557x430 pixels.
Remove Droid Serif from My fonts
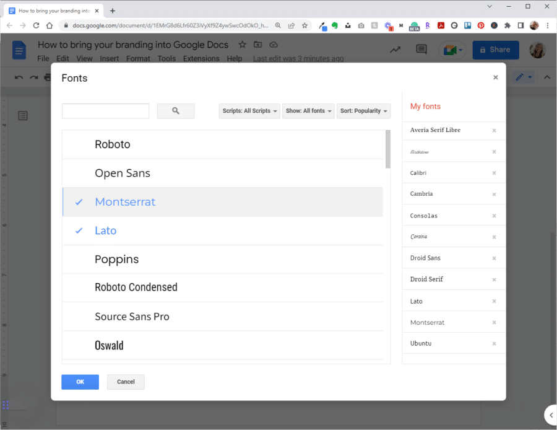click(x=494, y=279)
